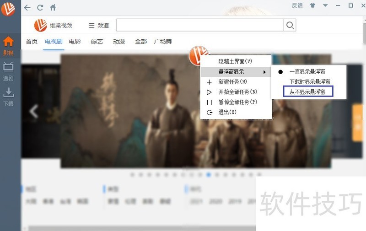The width and height of the screenshot is (366, 231).
Task: Open the 频道 channel dropdown
Action: pos(99,26)
